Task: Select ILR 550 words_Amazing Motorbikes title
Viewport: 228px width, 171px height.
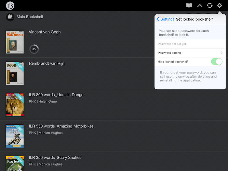Action: (x=61, y=126)
